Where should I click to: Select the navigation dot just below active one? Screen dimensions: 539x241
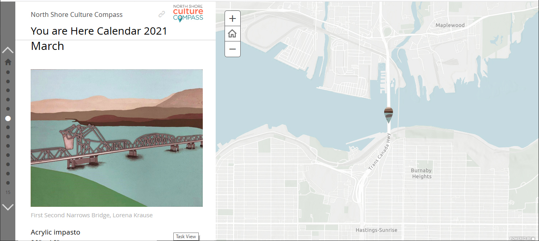coord(8,128)
